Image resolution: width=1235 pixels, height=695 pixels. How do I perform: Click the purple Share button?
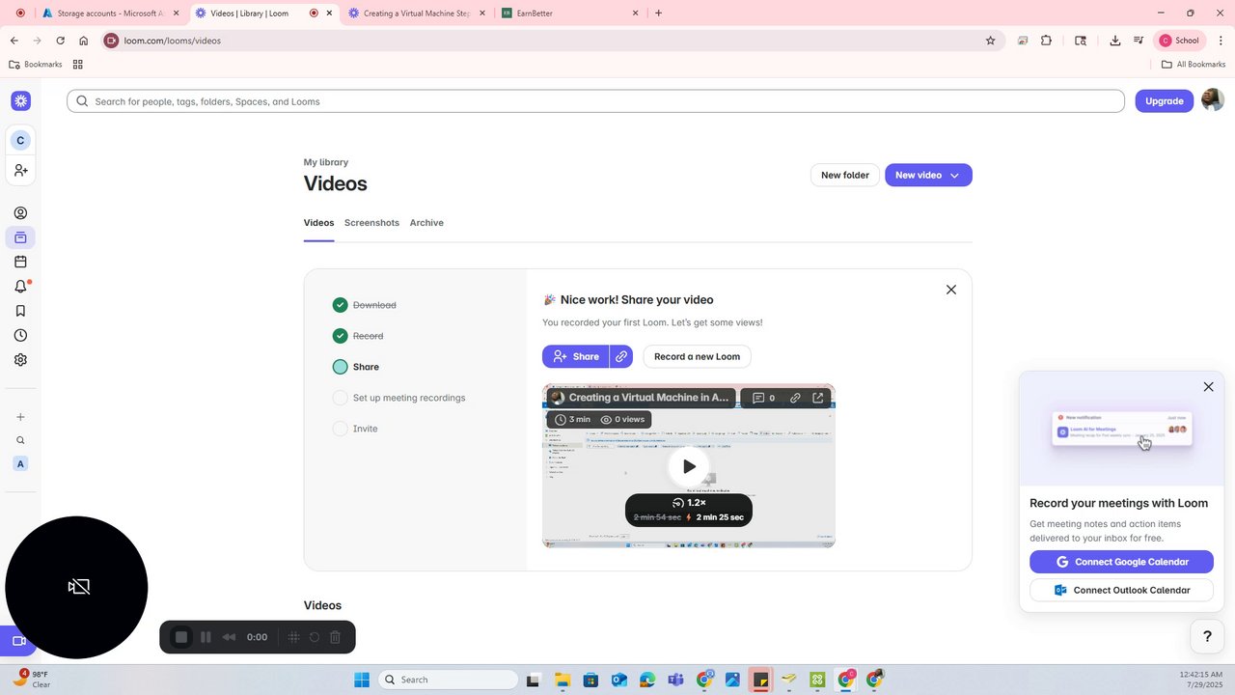pos(575,356)
